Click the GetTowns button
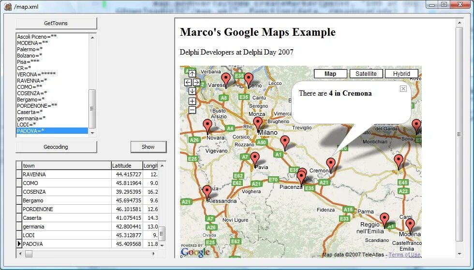This screenshot has height=270, width=474. [x=56, y=23]
